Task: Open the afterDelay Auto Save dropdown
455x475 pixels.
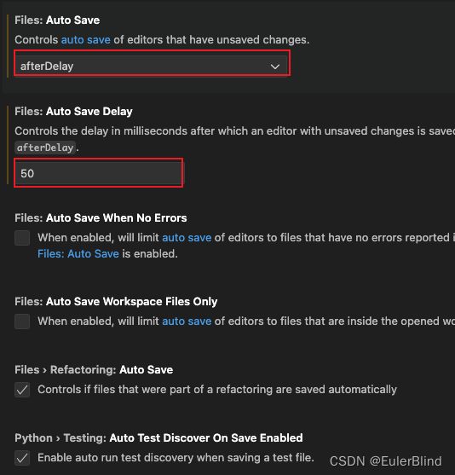Action: point(151,66)
